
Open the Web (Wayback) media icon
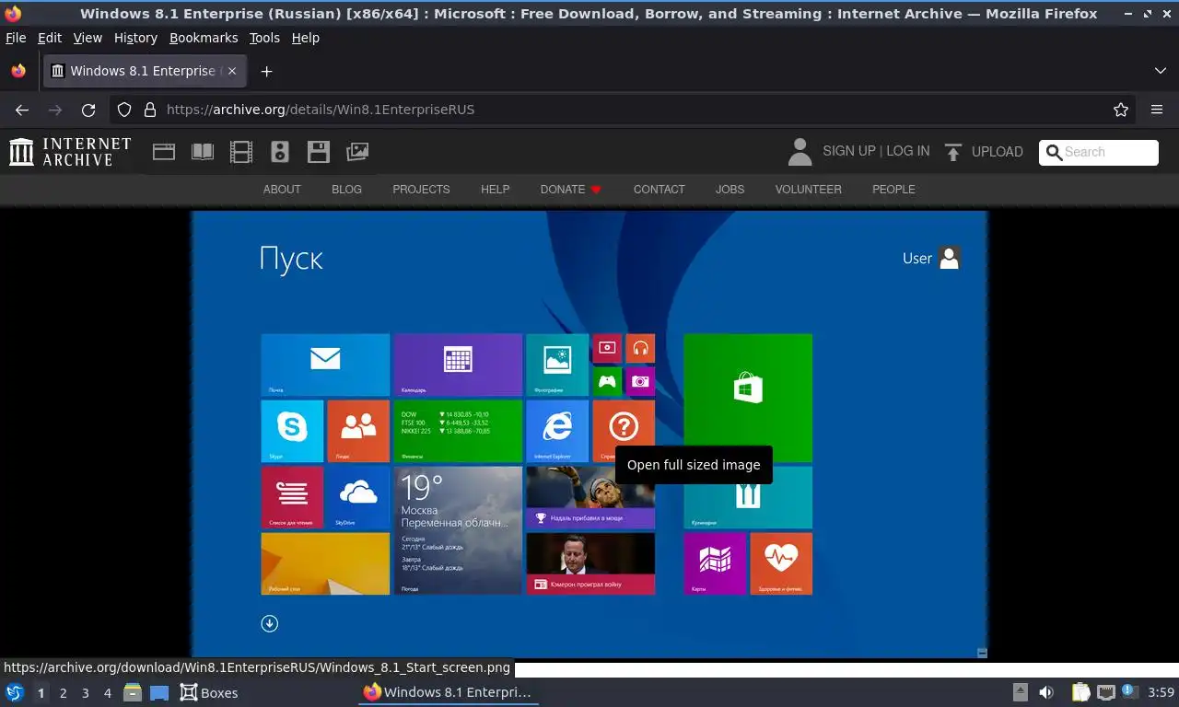tap(164, 152)
